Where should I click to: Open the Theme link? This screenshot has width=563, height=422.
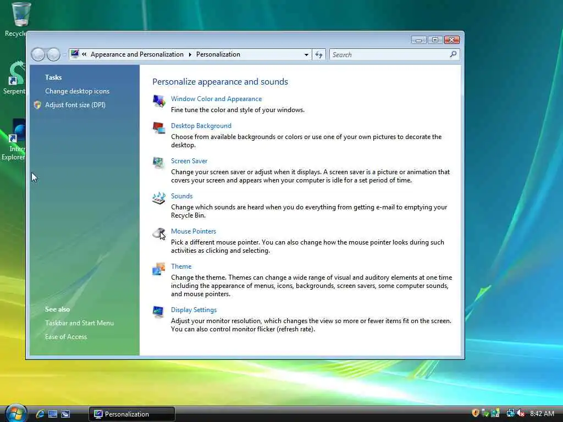(x=181, y=266)
